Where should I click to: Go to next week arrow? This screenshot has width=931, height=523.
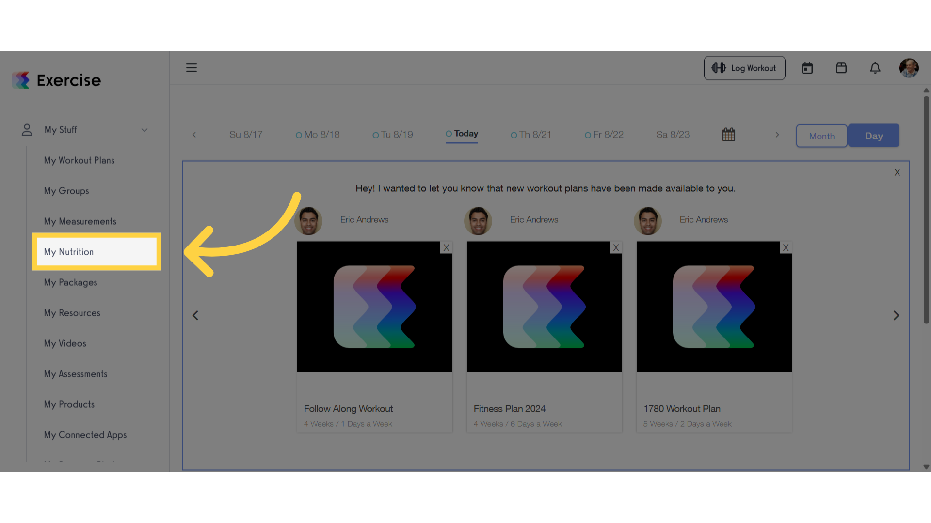(777, 135)
